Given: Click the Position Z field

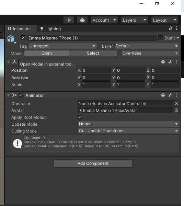Looking at the screenshot, I should point(165,70).
